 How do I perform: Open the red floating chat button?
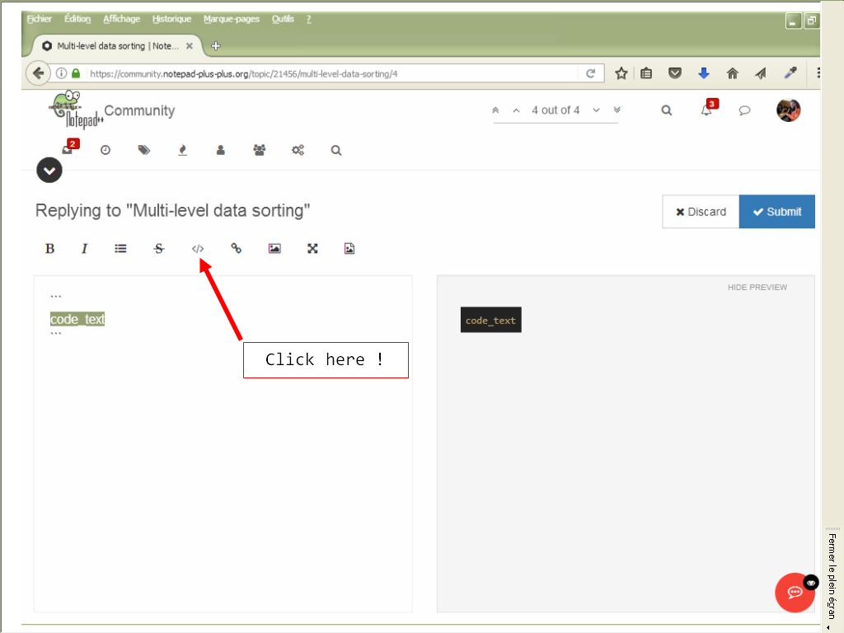795,592
